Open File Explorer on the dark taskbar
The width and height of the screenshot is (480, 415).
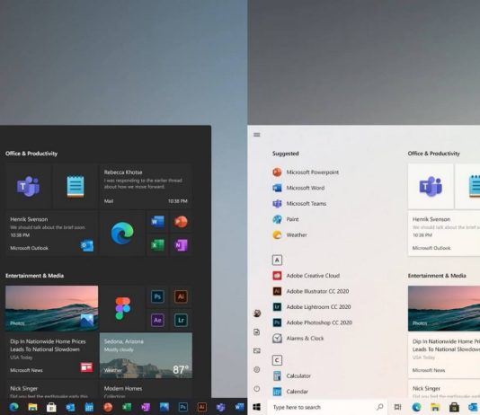[32, 407]
